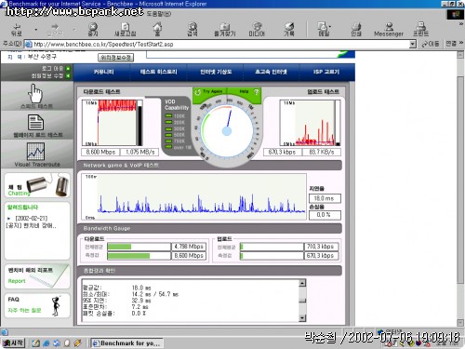
Task: Open the Home page icon
Action: click(157, 30)
